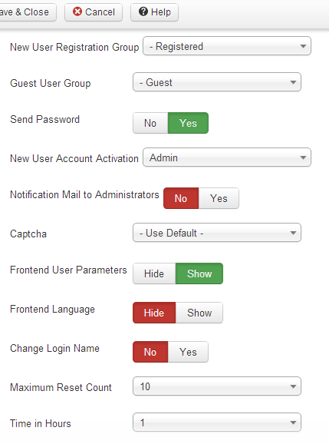Open the Captcha dropdown
This screenshot has width=329, height=444.
217,233
